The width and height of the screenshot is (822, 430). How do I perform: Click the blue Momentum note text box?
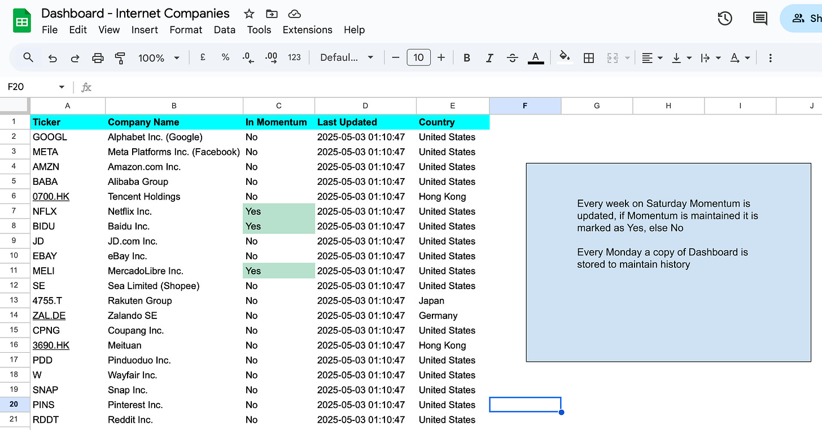coord(668,262)
